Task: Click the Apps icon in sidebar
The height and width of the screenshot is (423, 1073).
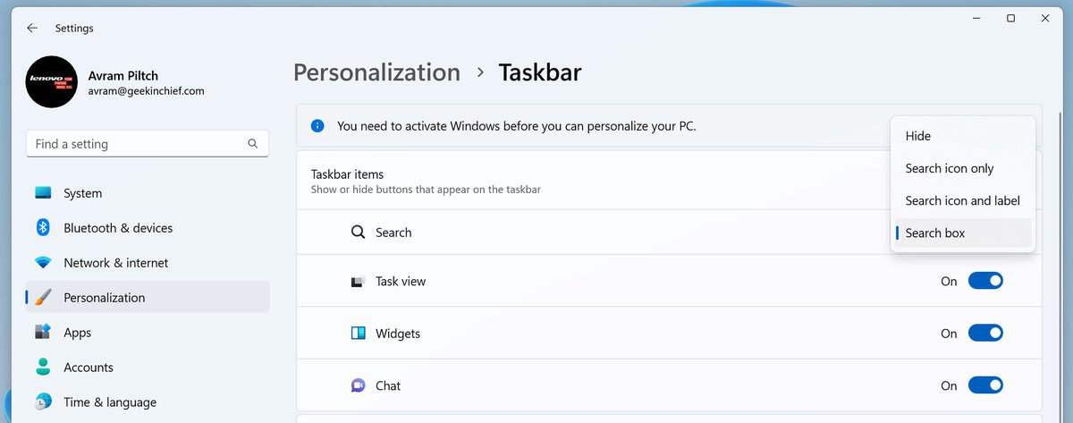Action: point(43,333)
